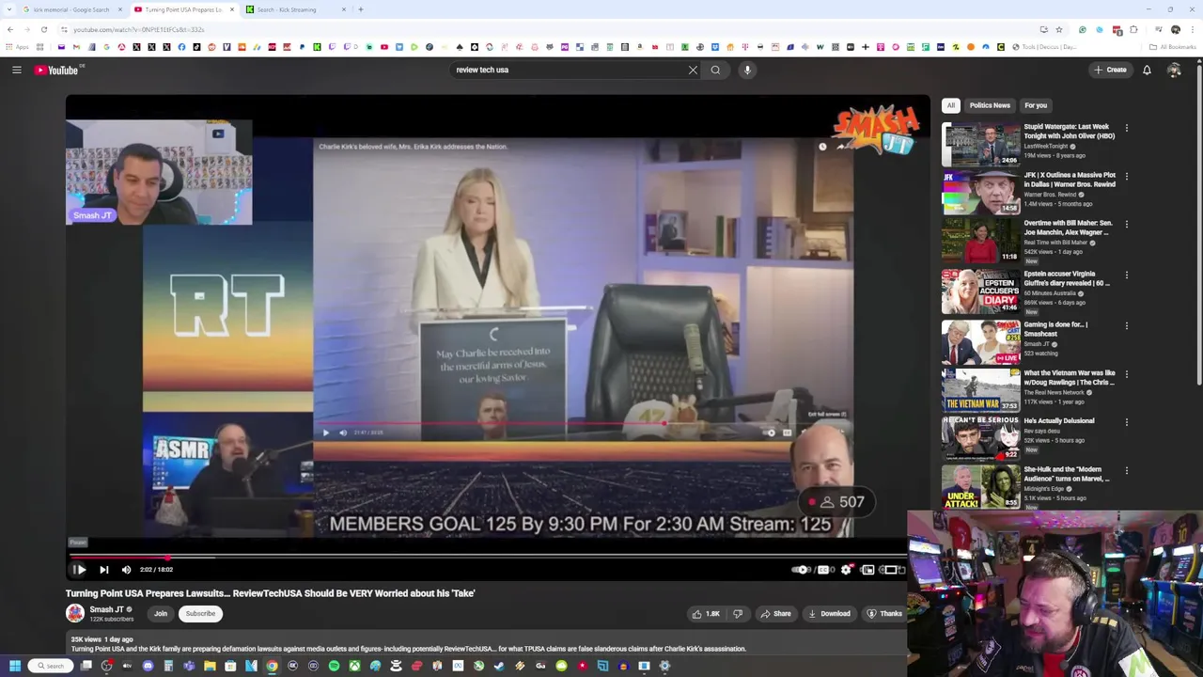Switch to Kick Streaming tab
Screen dimensions: 1203x677
coord(295,9)
